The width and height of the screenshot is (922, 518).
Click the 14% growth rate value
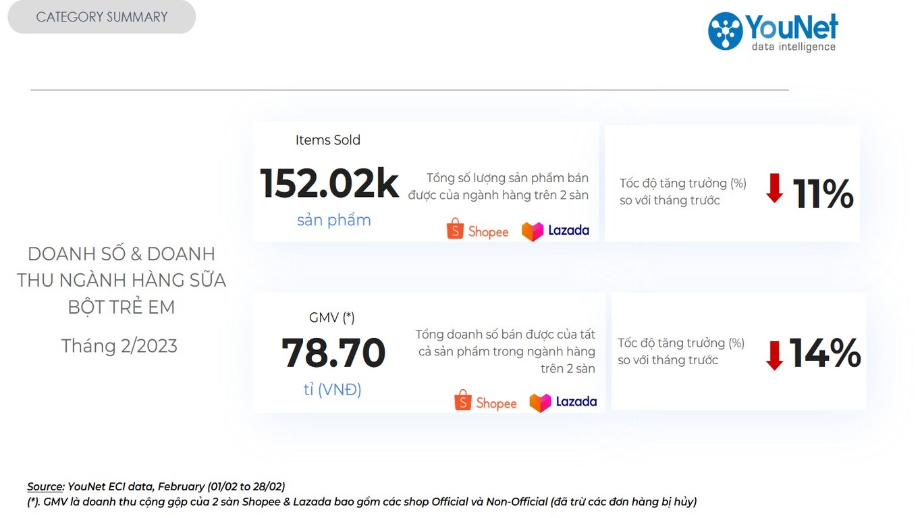point(825,353)
